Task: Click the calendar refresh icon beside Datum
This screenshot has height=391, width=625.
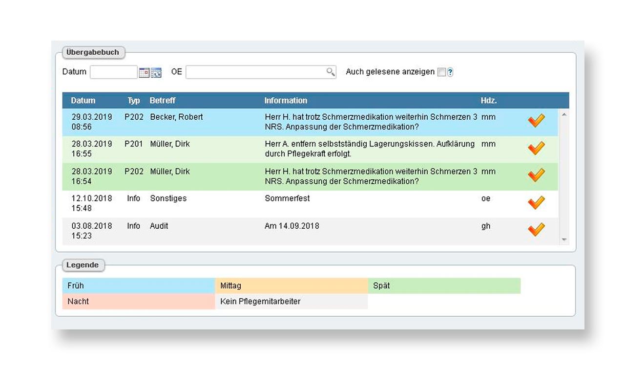Action: [x=156, y=73]
